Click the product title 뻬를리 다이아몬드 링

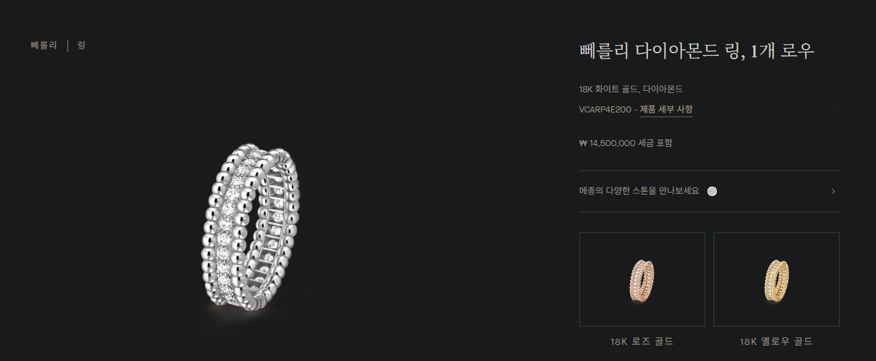[x=697, y=51]
